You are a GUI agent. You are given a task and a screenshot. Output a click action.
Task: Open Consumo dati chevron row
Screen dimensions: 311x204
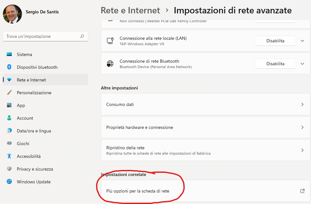pyautogui.click(x=206, y=104)
